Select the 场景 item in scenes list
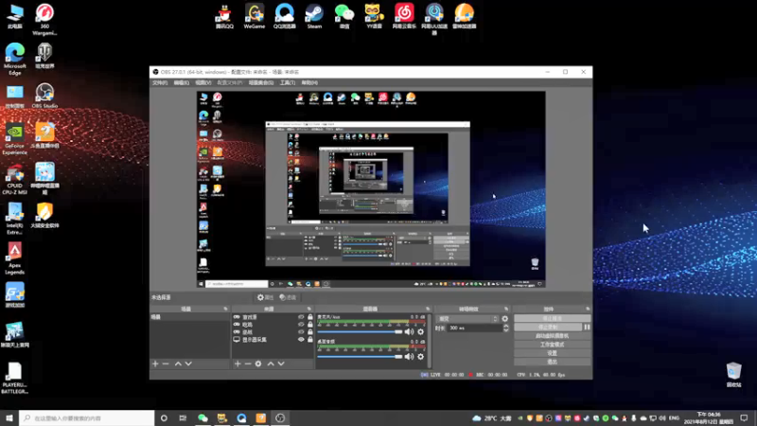 (190, 317)
